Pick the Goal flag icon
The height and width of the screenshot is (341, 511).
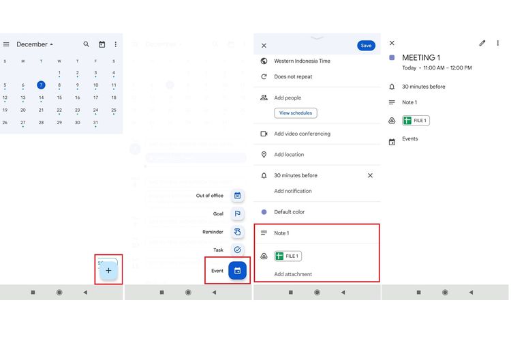pyautogui.click(x=237, y=213)
